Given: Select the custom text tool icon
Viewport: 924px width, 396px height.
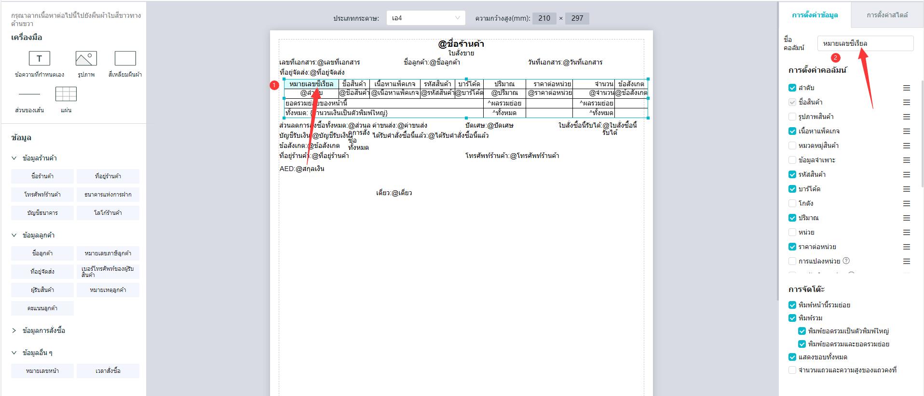Looking at the screenshot, I should click(39, 58).
